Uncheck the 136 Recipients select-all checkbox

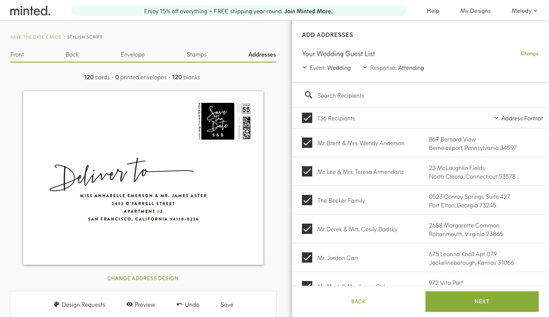[x=307, y=118]
